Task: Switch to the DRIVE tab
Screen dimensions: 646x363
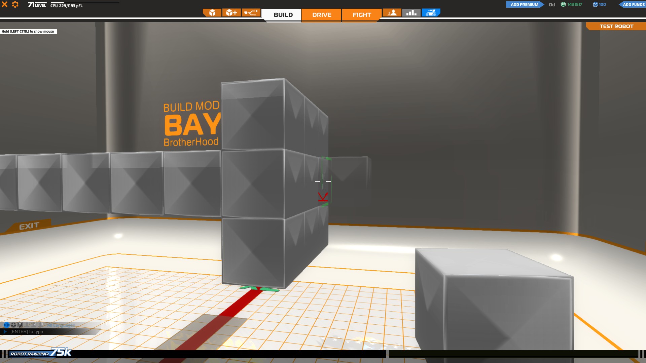Action: pyautogui.click(x=322, y=15)
